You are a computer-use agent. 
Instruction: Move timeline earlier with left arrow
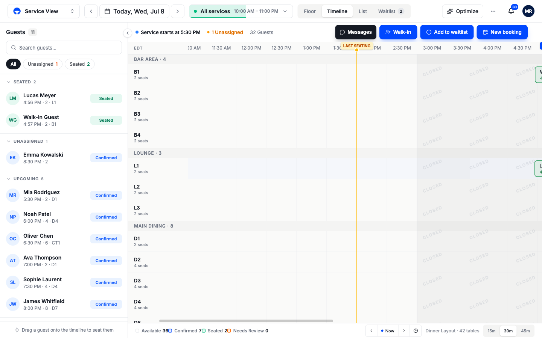pyautogui.click(x=371, y=331)
